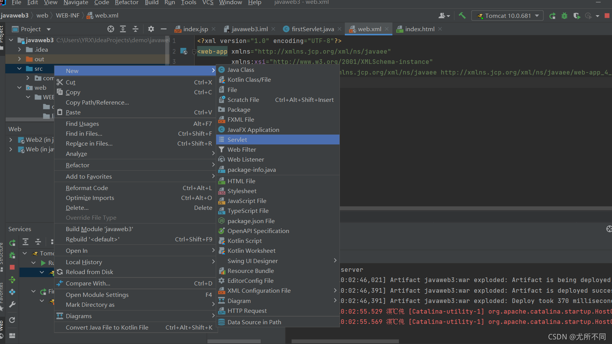Click the horizontal scrollbar under the editor
The height and width of the screenshot is (344, 612).
point(476,208)
